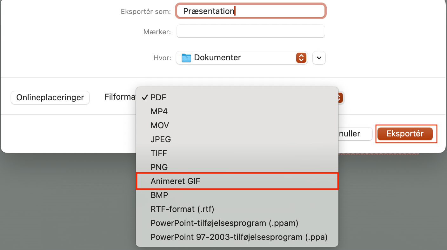Screen dimensions: 447x250
Task: Select PNG export format
Action: point(159,167)
